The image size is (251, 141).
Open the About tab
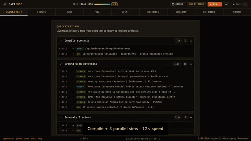(237, 12)
